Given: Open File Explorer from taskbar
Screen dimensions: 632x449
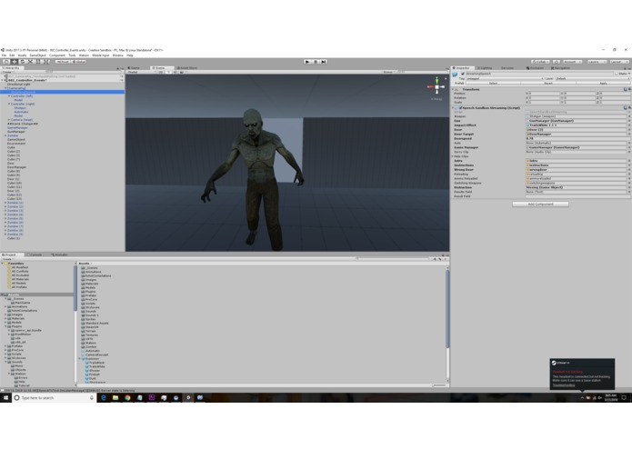Looking at the screenshot, I should click(115, 397).
